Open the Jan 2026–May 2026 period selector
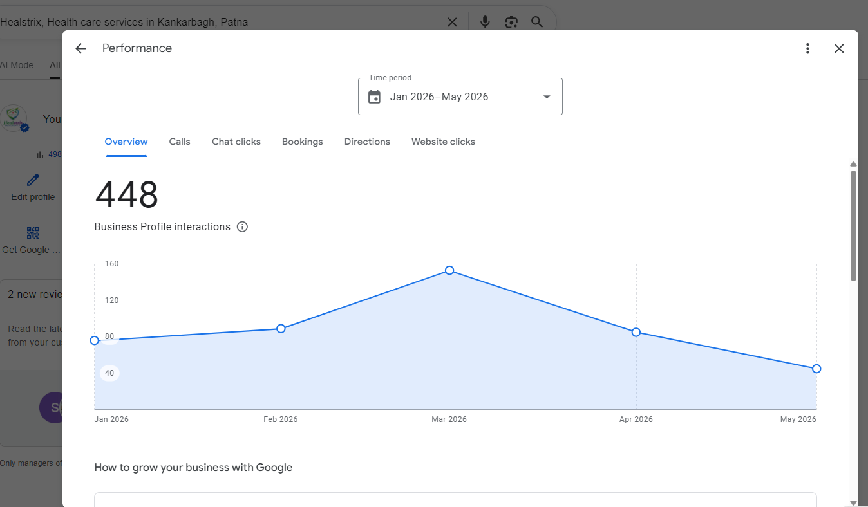The height and width of the screenshot is (507, 868). [x=460, y=97]
